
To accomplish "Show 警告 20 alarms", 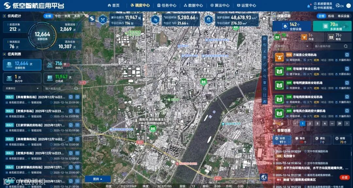I will [x=302, y=140].
